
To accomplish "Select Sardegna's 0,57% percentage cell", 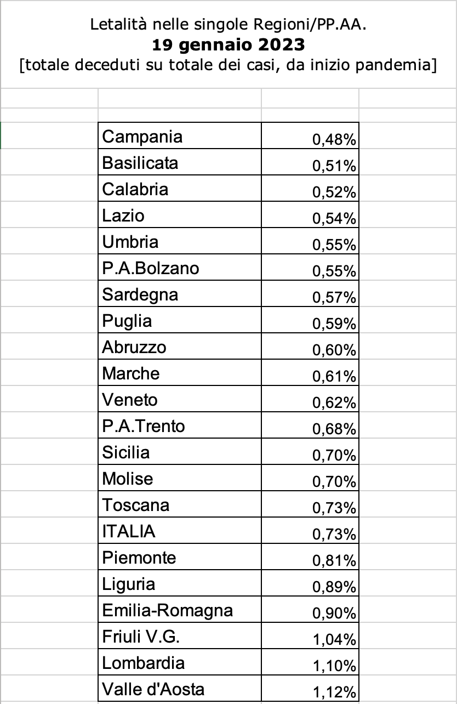I will click(x=310, y=294).
